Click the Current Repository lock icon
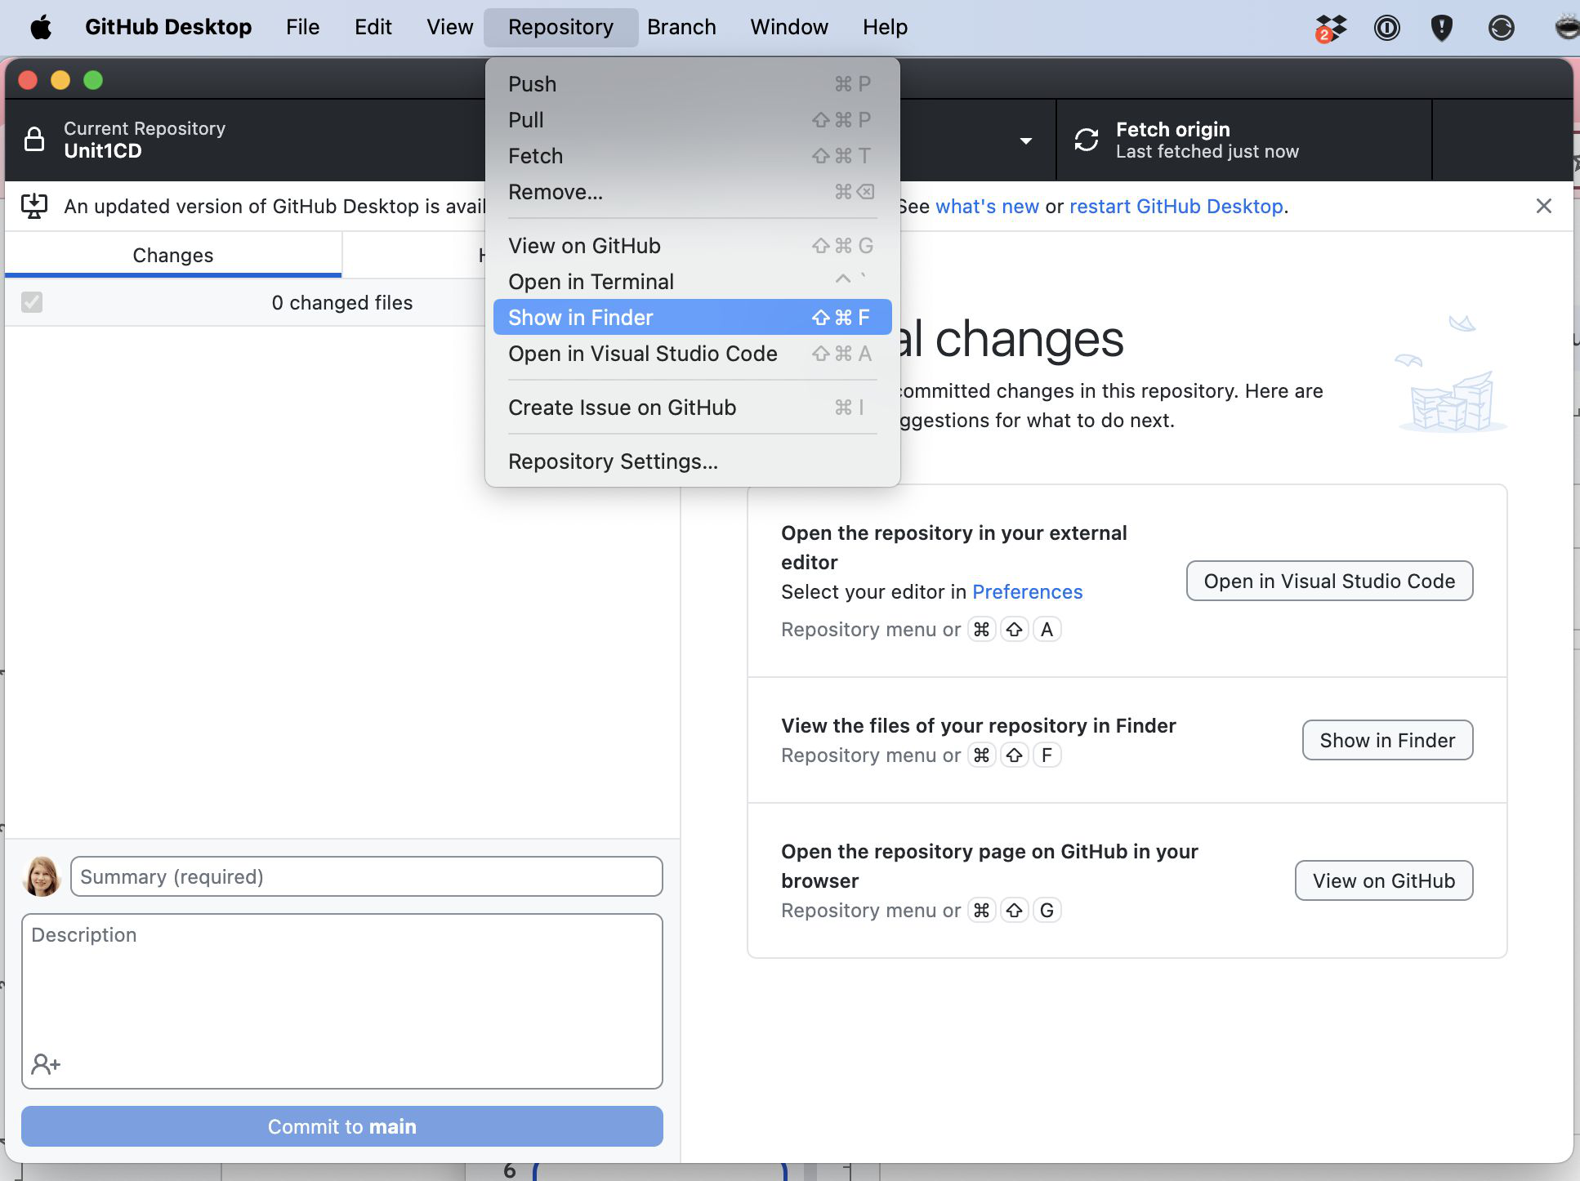The image size is (1580, 1181). 34,140
